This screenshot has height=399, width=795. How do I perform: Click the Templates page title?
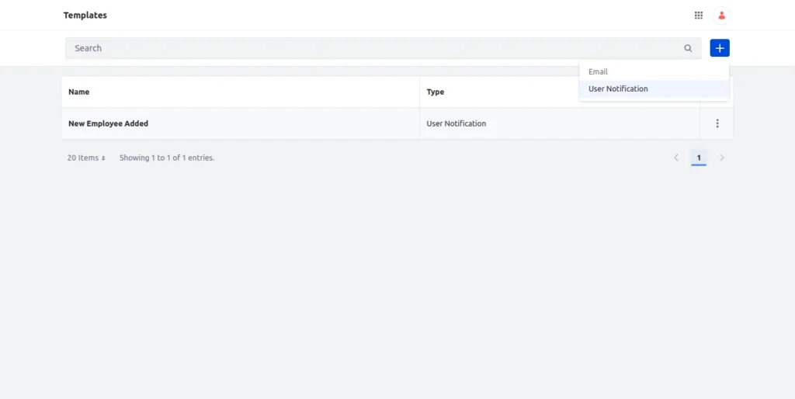[x=85, y=16]
